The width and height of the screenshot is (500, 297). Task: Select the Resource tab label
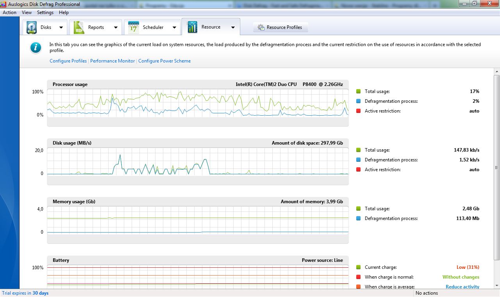(211, 27)
